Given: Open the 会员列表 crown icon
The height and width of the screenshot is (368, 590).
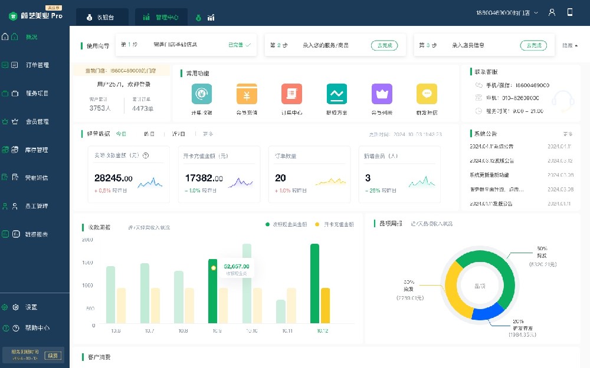Looking at the screenshot, I should [382, 94].
